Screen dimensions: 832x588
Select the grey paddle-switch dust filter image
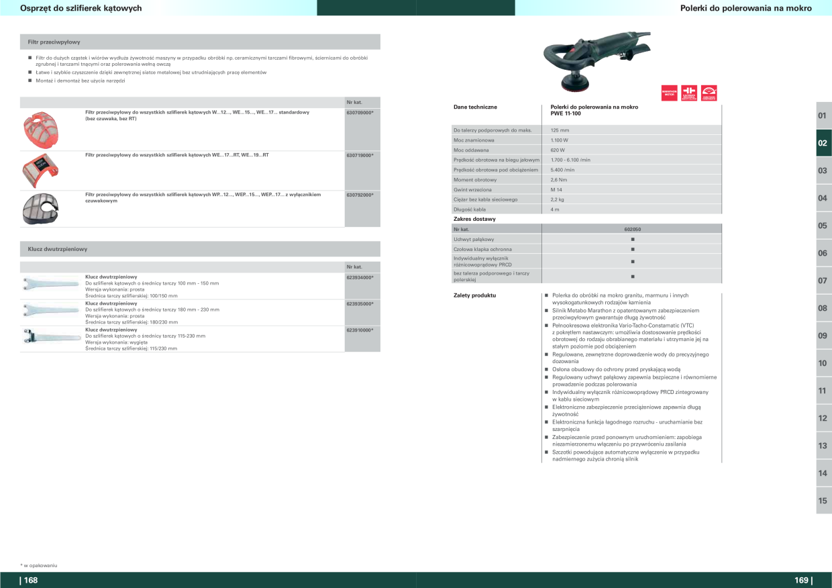click(41, 208)
